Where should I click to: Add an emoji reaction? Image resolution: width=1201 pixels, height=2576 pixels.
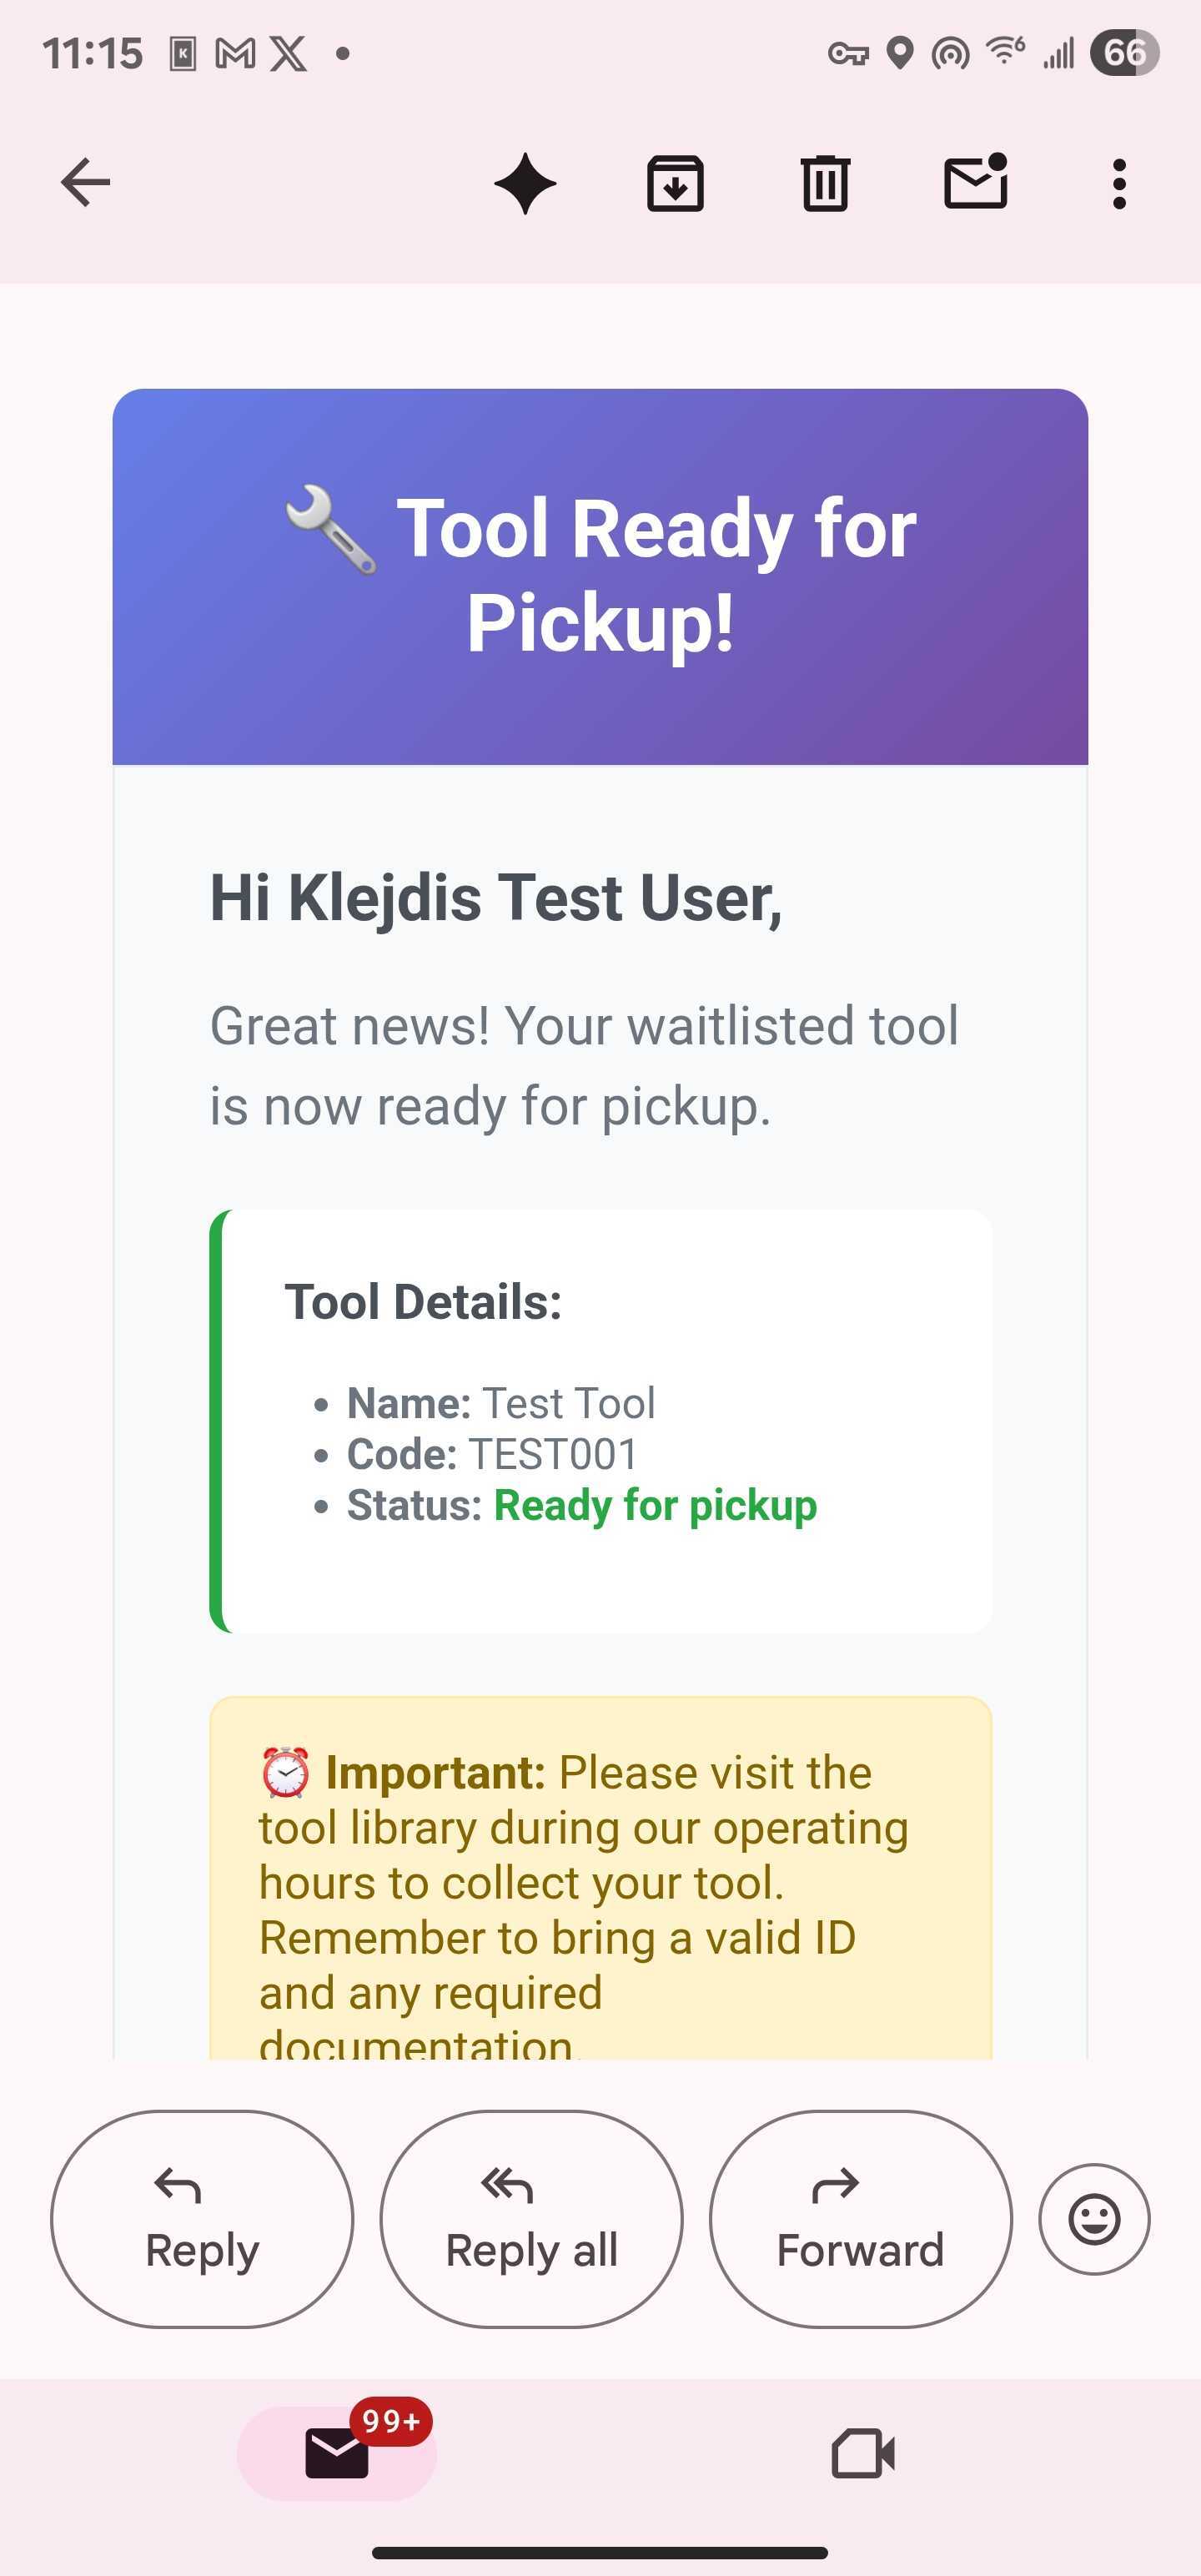click(x=1094, y=2219)
